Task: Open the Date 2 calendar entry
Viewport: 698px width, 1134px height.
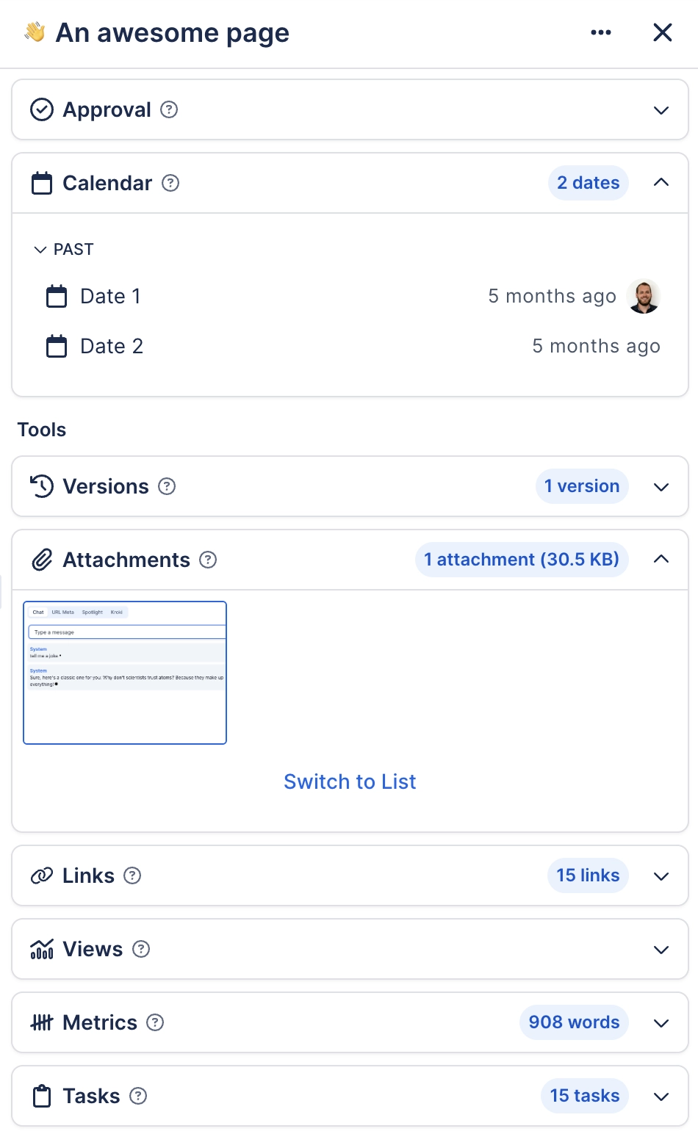Action: (x=112, y=346)
